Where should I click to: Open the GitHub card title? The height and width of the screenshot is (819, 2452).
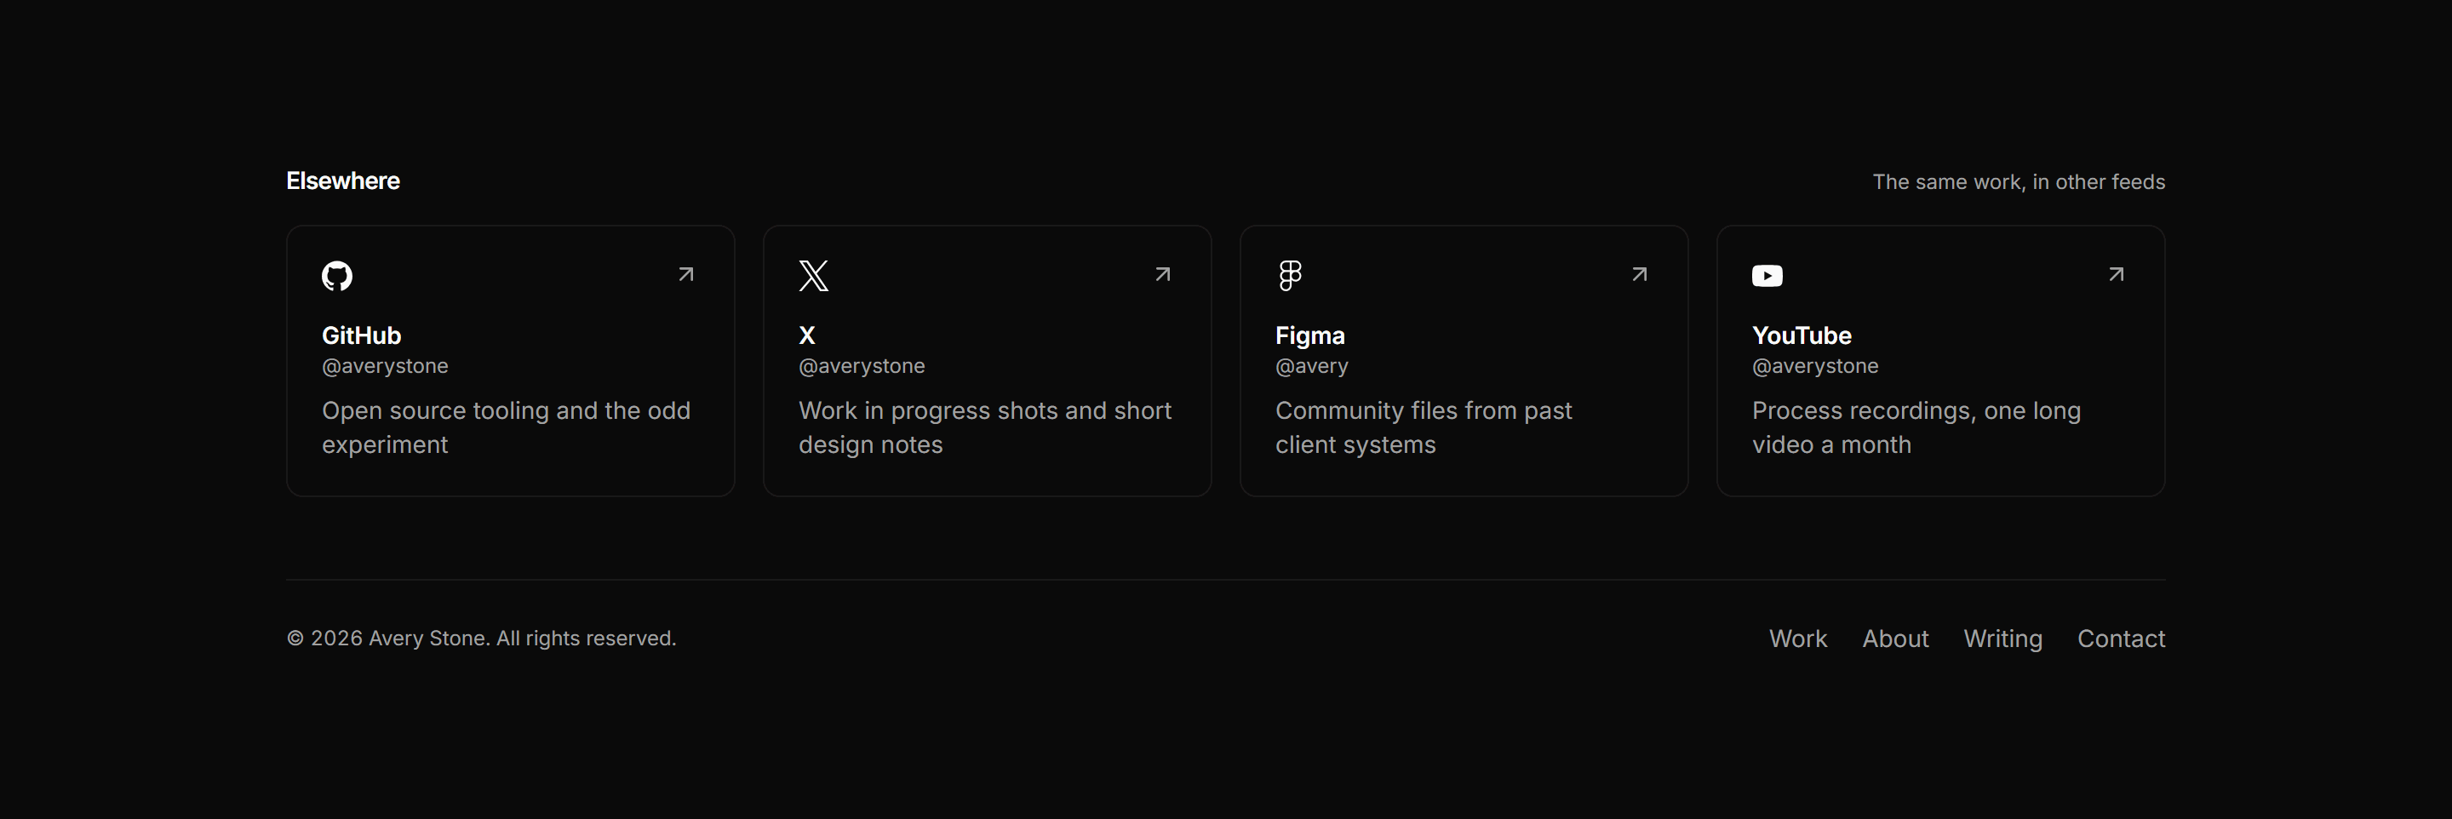point(362,335)
